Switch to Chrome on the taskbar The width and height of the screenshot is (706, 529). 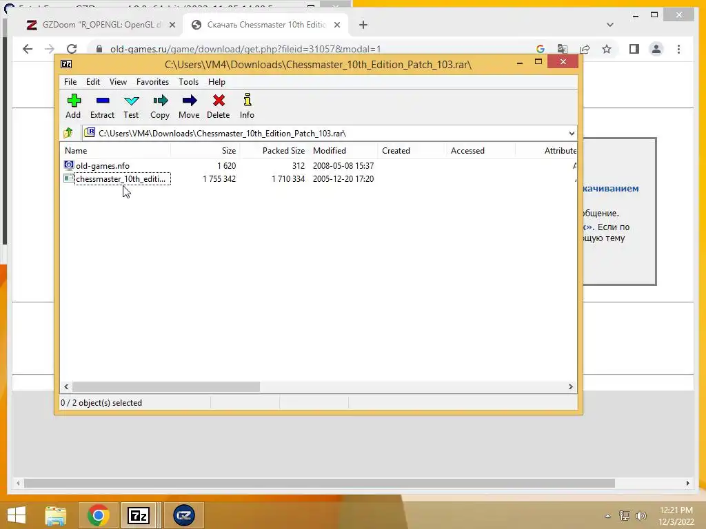pos(98,515)
